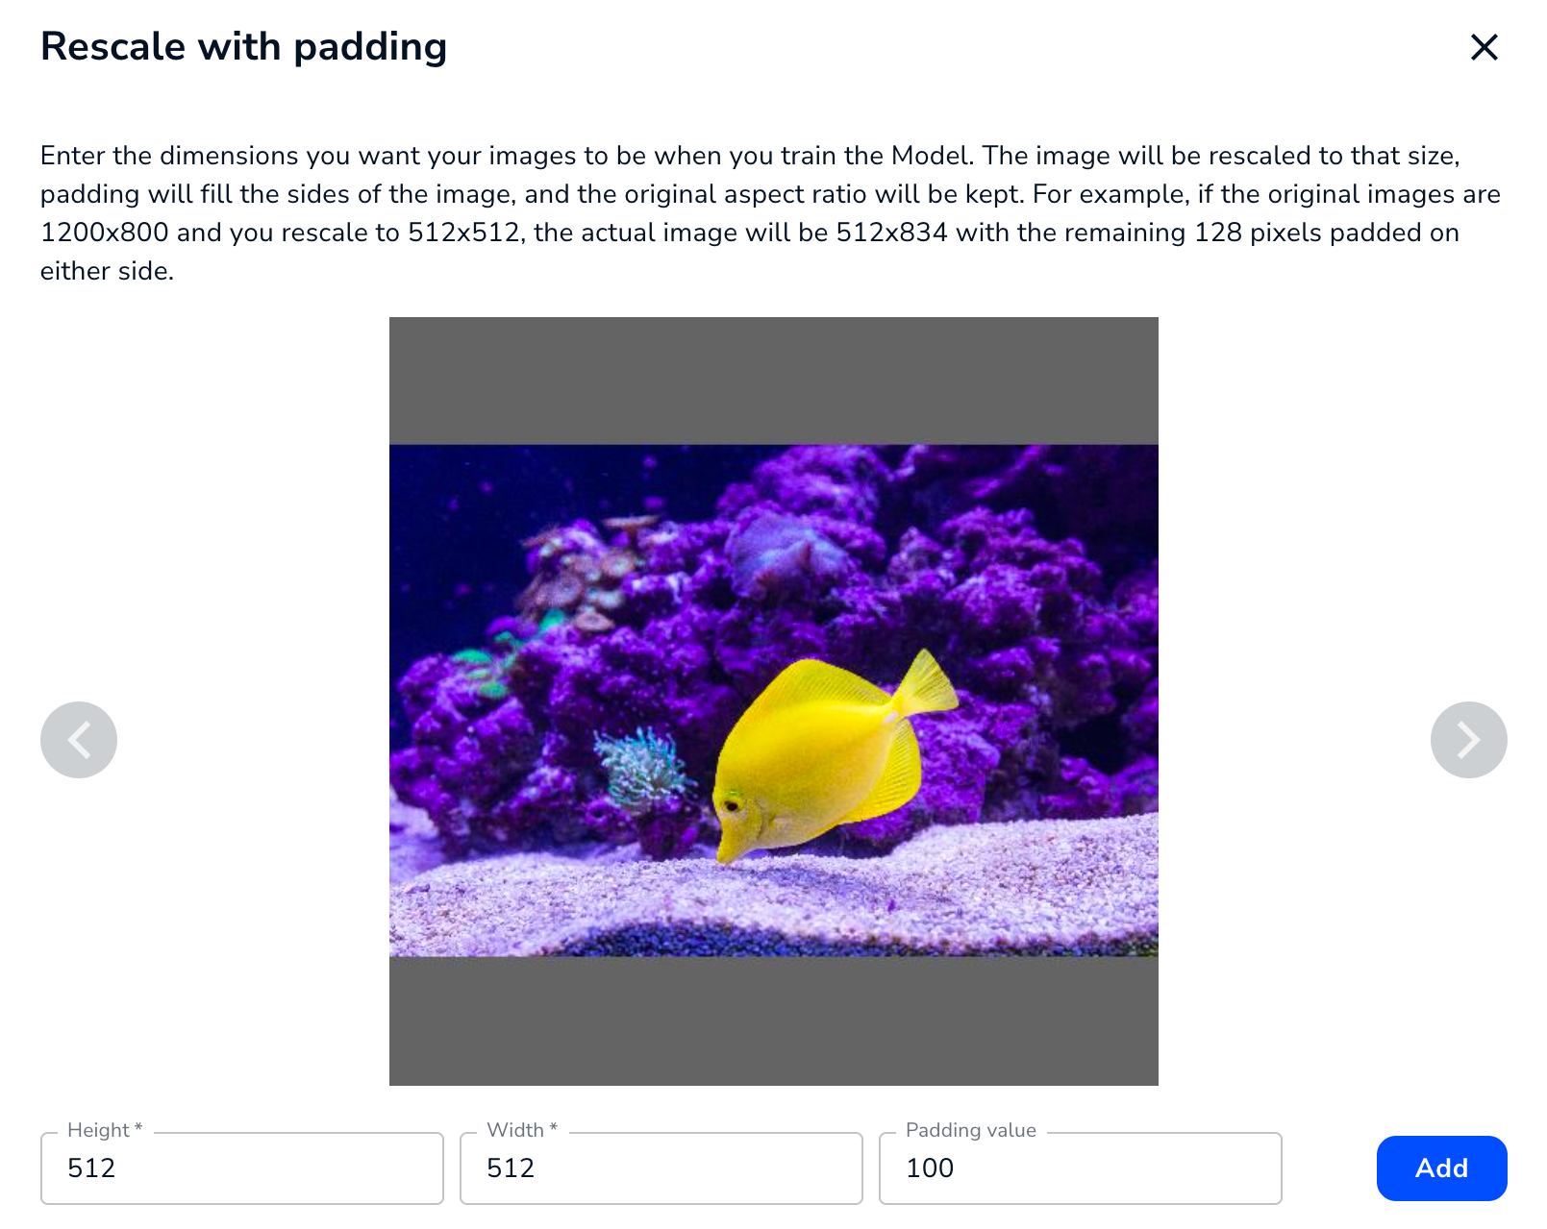
Task: Click the gray padding area above the fish photo
Action: [x=773, y=380]
